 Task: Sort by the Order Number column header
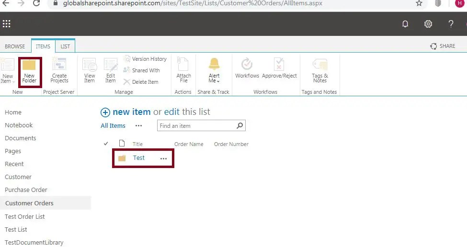(231, 144)
